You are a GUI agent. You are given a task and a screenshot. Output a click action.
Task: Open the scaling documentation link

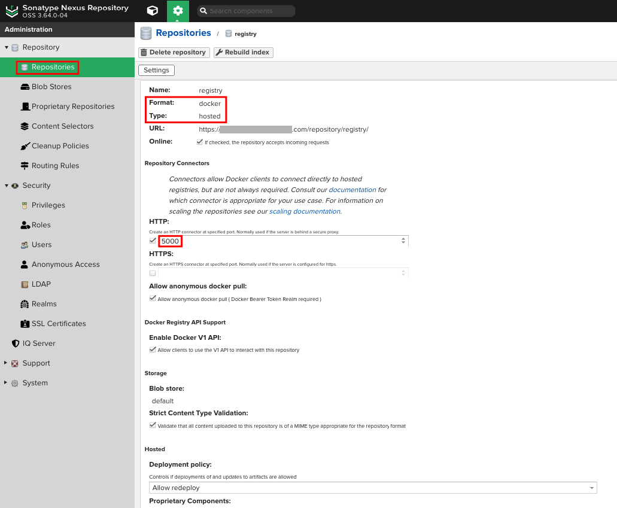click(x=305, y=211)
